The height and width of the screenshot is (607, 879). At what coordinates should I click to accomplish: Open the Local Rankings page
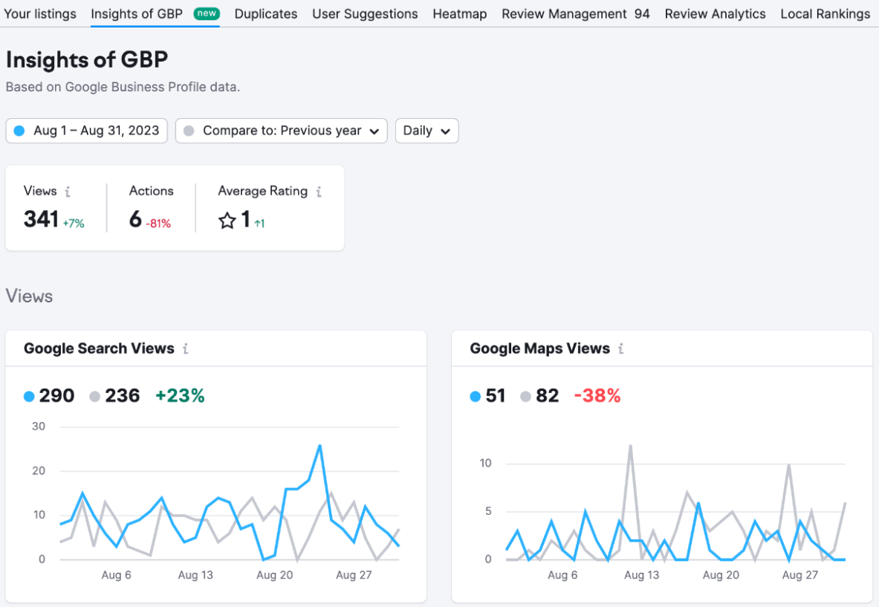[x=825, y=13]
